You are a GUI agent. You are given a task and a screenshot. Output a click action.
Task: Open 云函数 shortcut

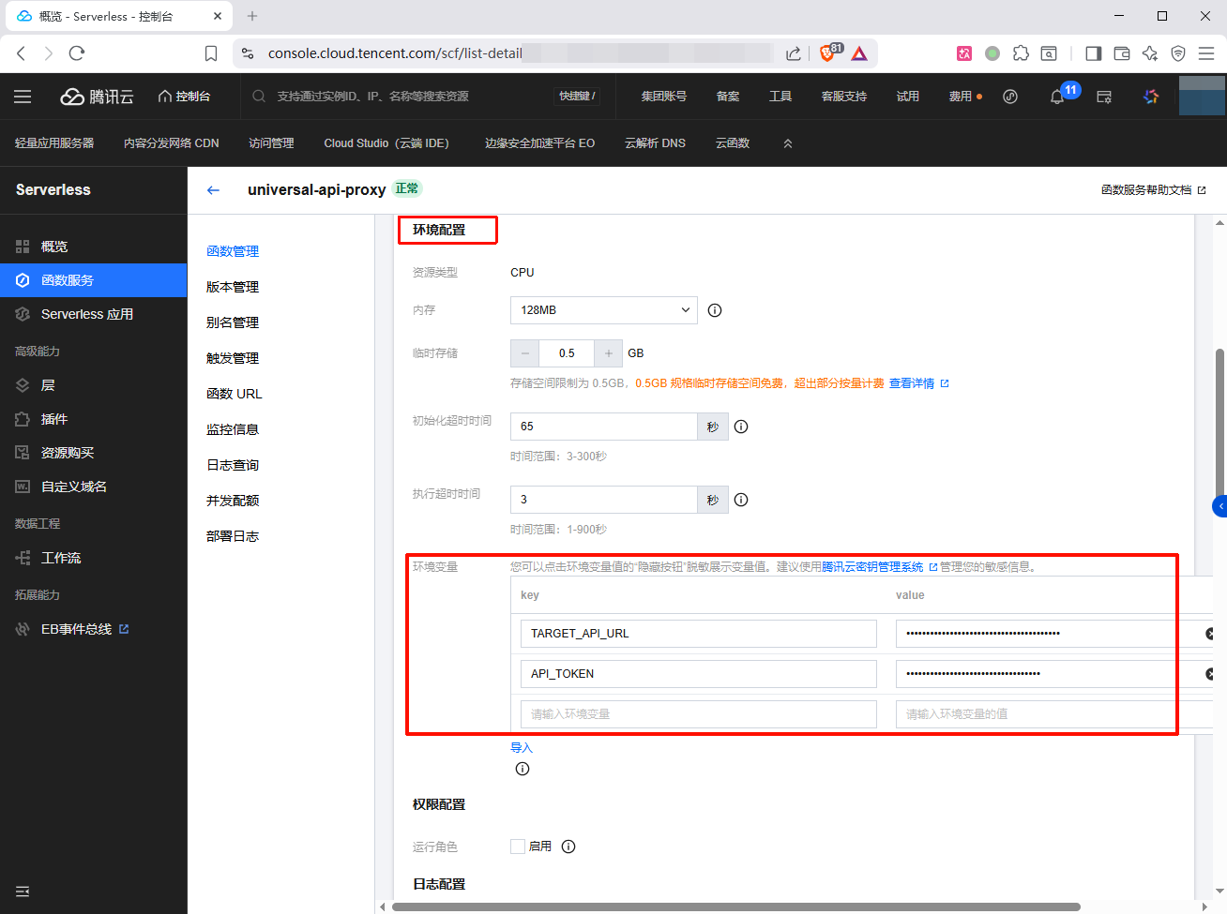click(x=733, y=143)
